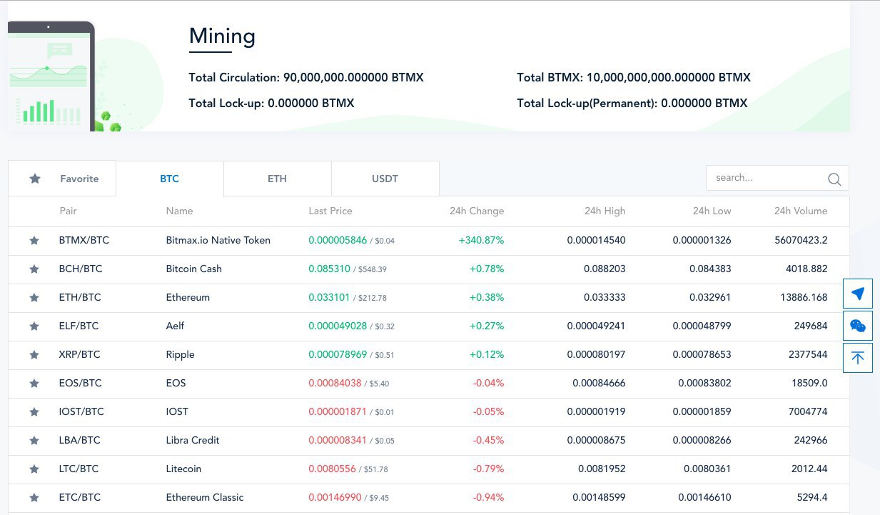Star the EOS/BTC pair as favorite
Viewport: 880px width, 515px height.
pyautogui.click(x=34, y=384)
